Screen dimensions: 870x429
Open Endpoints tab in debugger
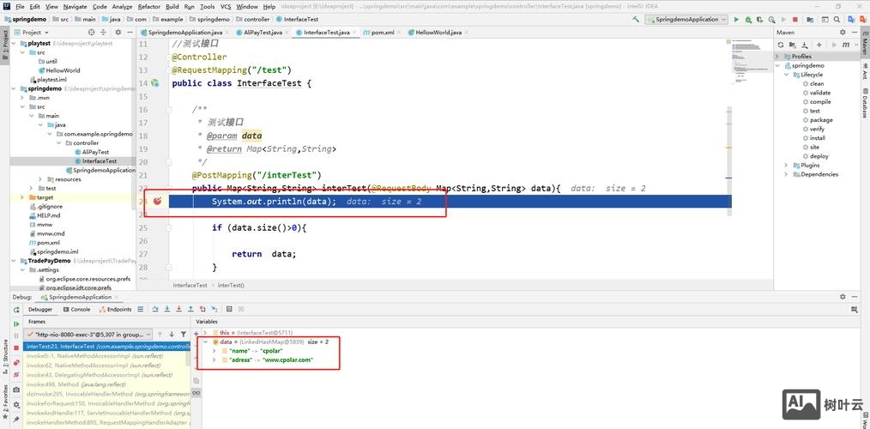[116, 309]
